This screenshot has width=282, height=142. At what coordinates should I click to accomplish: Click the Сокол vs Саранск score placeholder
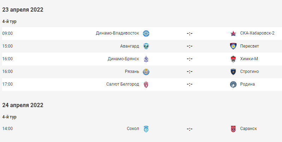pos(190,129)
